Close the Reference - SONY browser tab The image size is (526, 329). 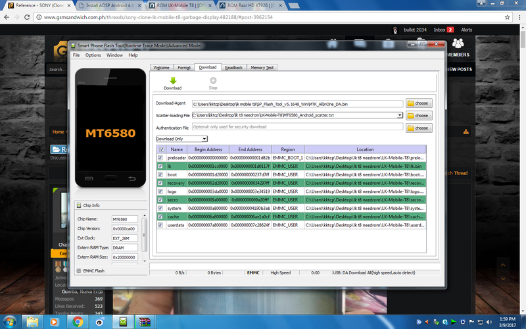point(69,5)
